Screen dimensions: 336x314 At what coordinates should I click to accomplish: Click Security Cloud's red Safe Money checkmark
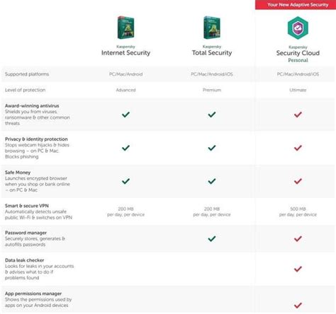tap(298, 181)
